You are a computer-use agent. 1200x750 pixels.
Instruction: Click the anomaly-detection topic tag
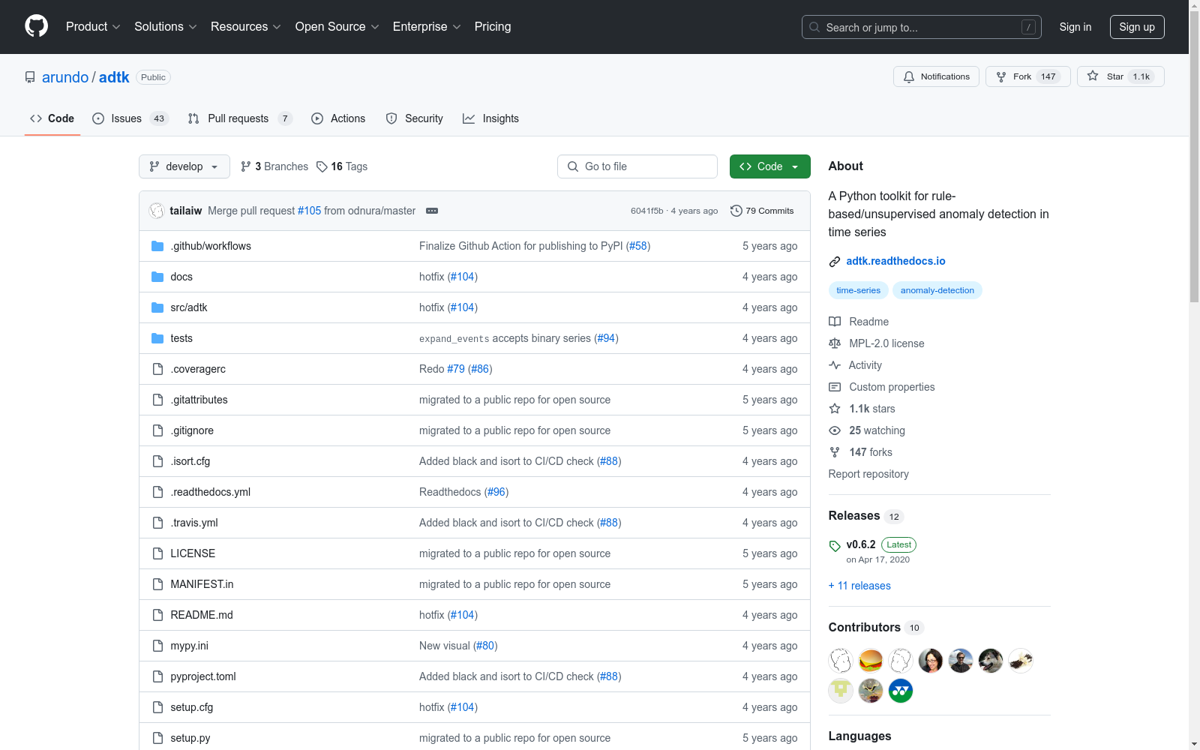pos(937,290)
